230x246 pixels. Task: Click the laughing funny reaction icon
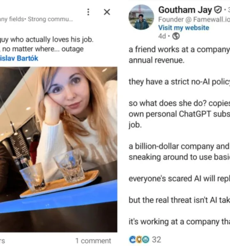pyautogui.click(x=145, y=239)
